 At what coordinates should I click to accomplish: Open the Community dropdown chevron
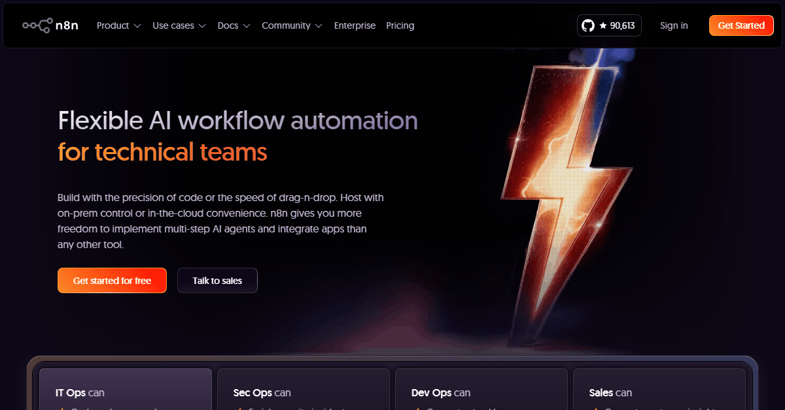coord(319,26)
